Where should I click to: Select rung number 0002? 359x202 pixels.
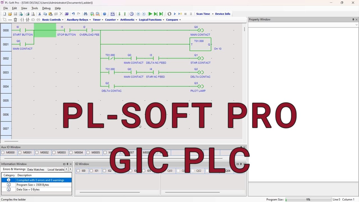point(6,58)
